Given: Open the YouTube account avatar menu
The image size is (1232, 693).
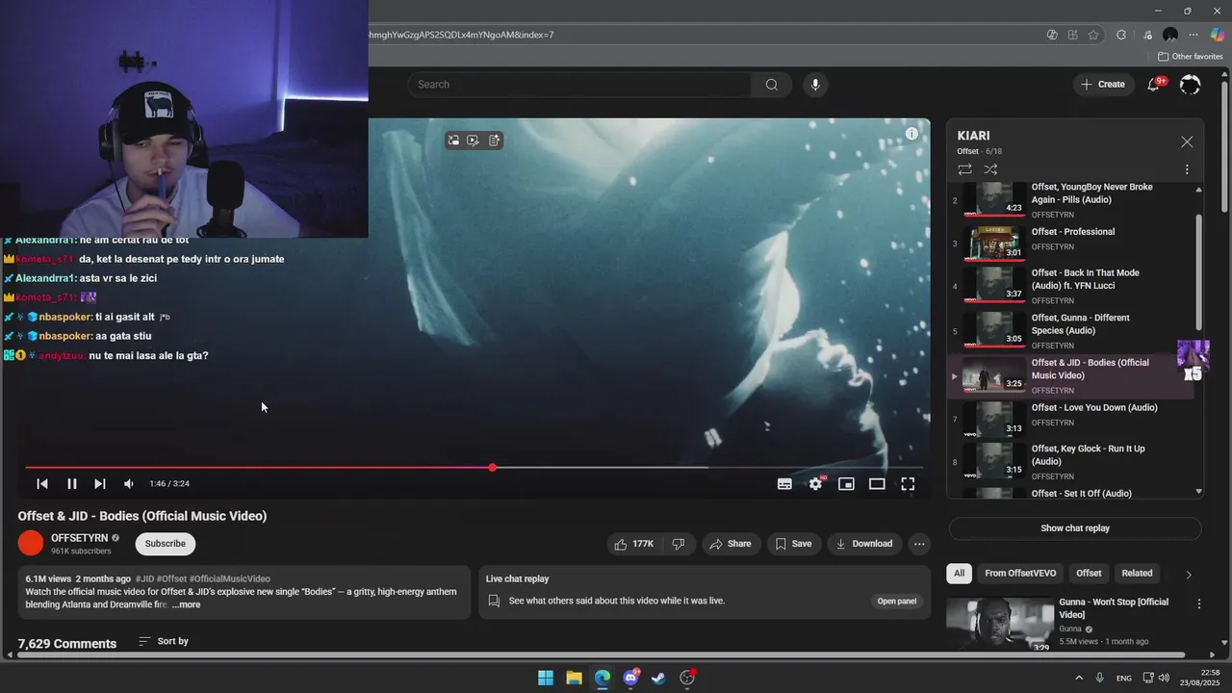Looking at the screenshot, I should [x=1190, y=85].
